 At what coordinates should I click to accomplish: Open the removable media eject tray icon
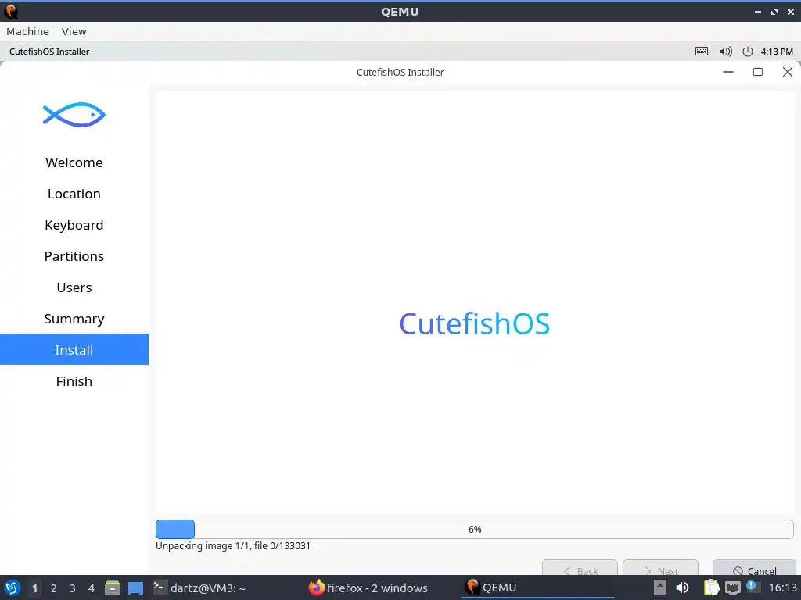660,587
